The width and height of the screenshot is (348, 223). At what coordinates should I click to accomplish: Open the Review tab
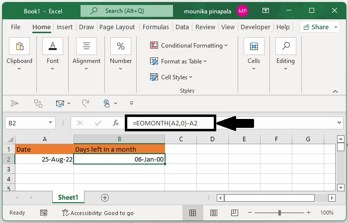[x=205, y=27]
